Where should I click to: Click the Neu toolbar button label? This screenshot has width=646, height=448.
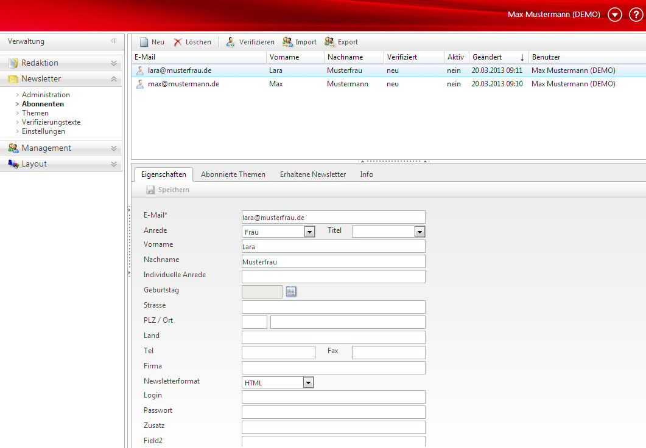coord(158,42)
